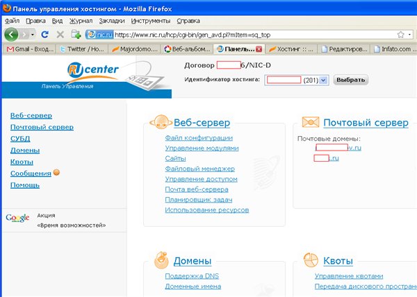Open Файловый менеджер link

[199, 169]
